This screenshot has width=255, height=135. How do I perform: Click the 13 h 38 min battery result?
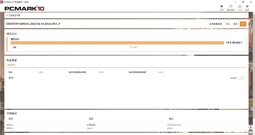point(233,43)
